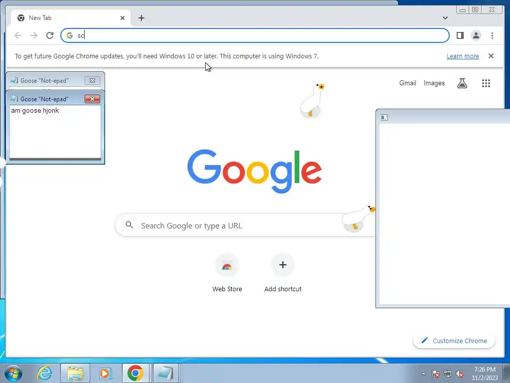Click the goose near the Google logo
The image size is (510, 383).
pos(312,100)
